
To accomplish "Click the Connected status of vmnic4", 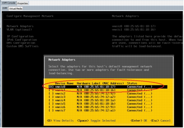I will tap(139, 100).
